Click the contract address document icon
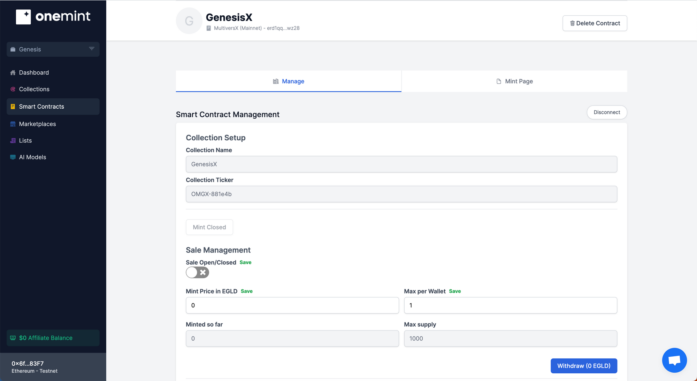 click(208, 28)
